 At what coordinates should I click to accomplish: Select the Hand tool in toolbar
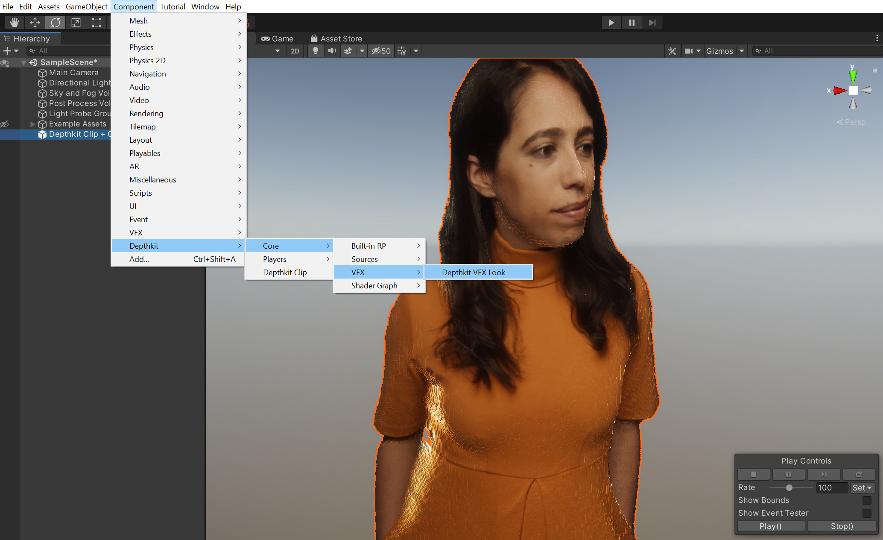(15, 23)
